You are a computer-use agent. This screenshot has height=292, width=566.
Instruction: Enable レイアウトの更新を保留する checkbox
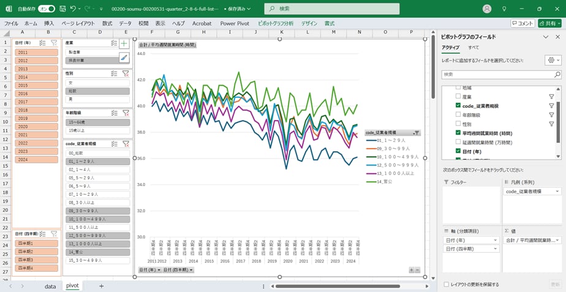tap(445, 284)
